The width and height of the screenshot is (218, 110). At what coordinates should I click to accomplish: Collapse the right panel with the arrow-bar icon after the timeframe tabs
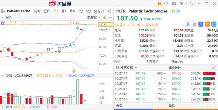point(109,11)
